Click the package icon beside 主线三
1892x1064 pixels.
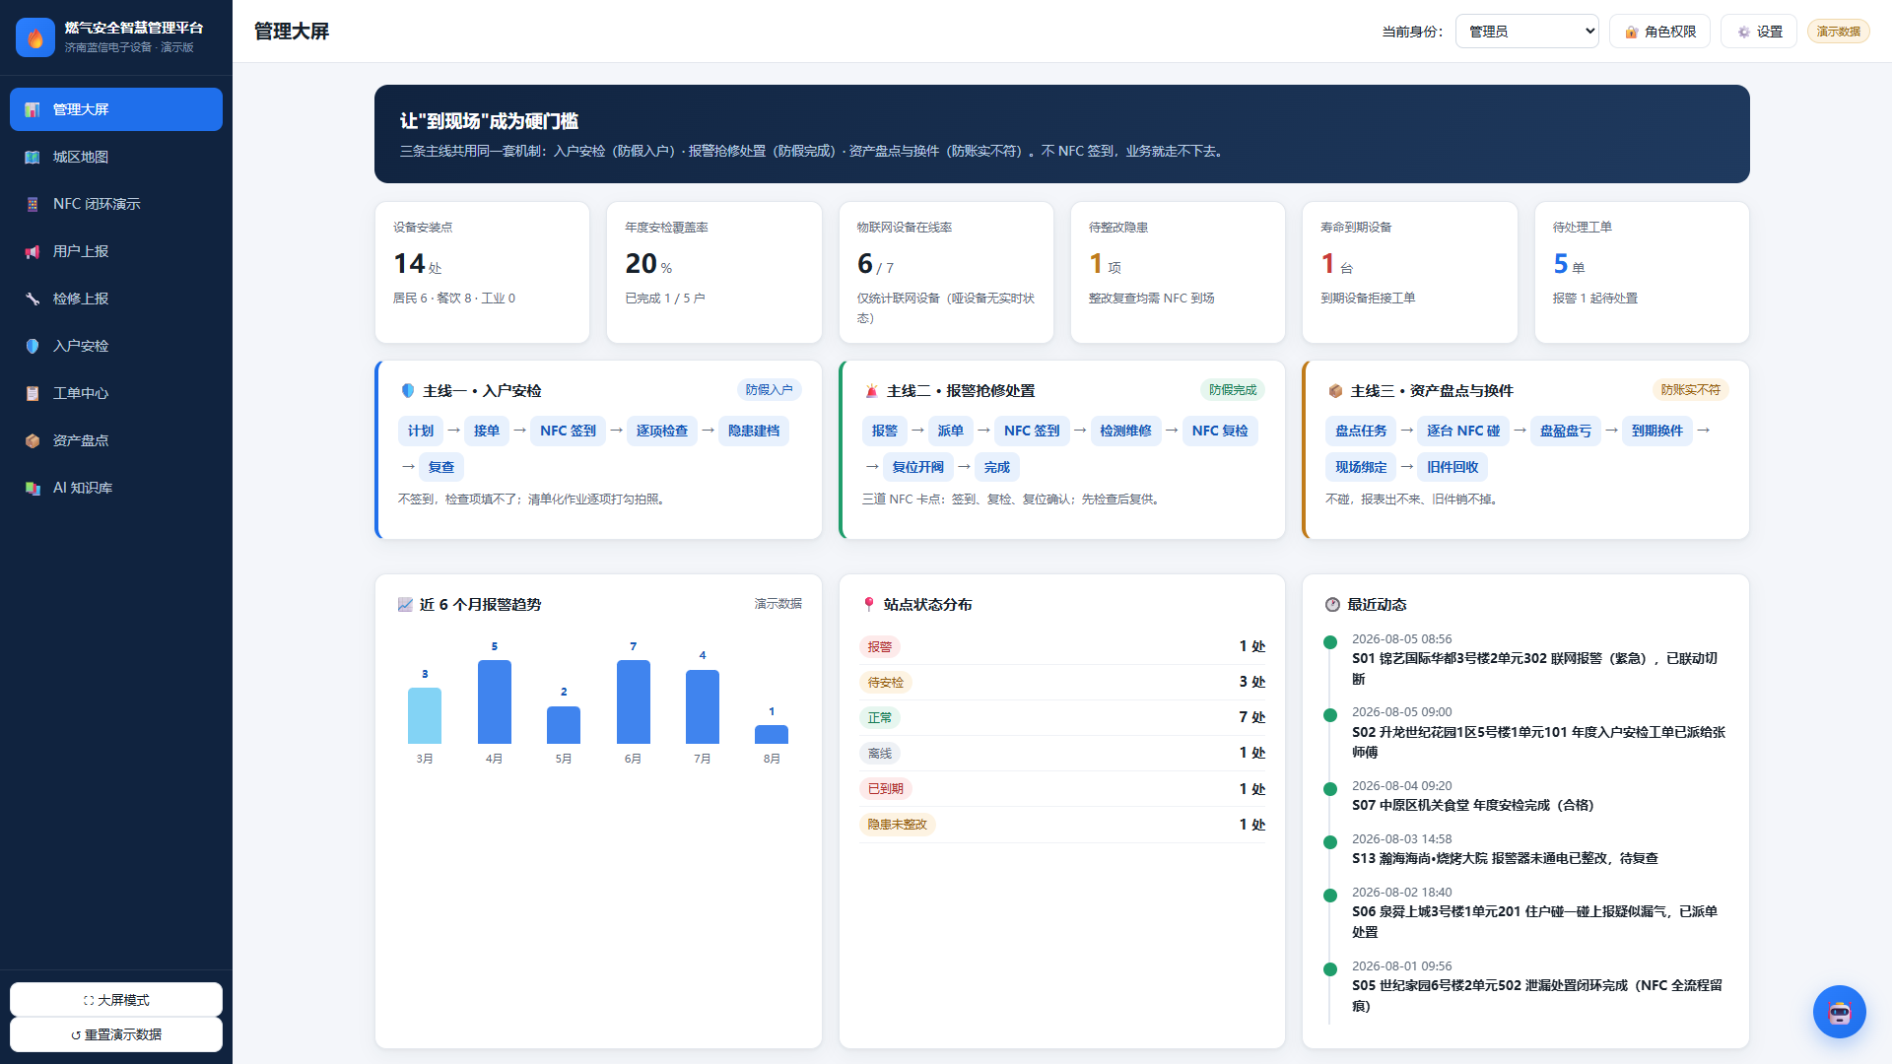(1335, 391)
